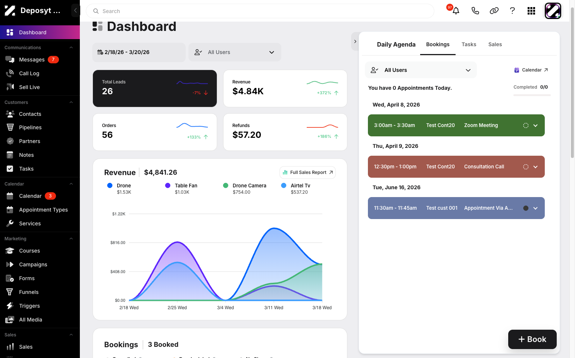
Task: Switch to the Tasks tab
Action: point(469,44)
